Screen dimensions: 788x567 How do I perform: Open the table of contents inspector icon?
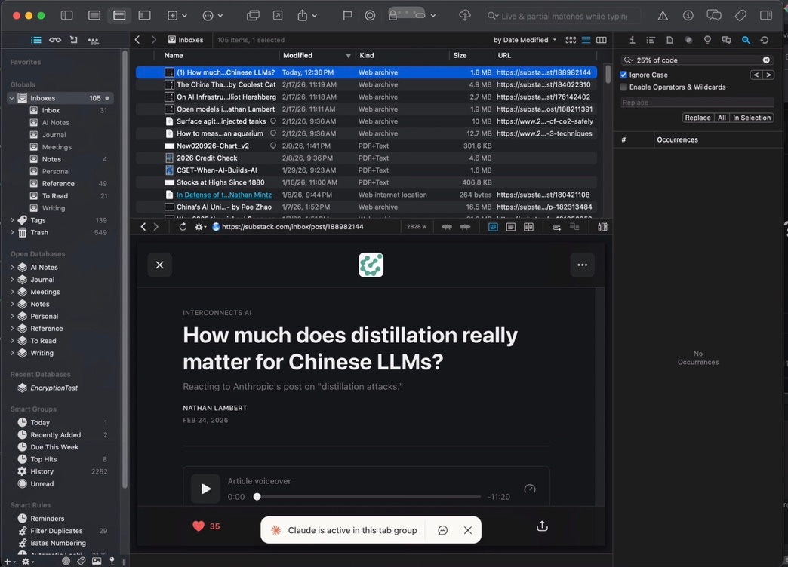[651, 40]
